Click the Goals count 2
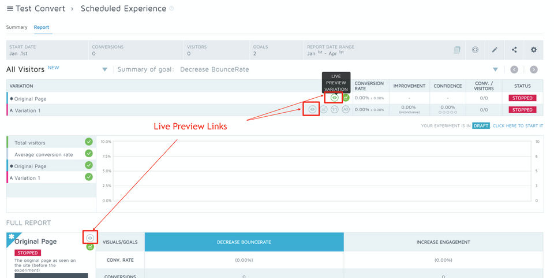 [254, 54]
